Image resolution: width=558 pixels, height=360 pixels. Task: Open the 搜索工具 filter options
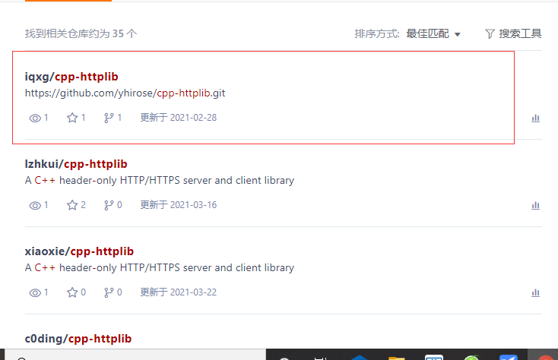coord(513,33)
